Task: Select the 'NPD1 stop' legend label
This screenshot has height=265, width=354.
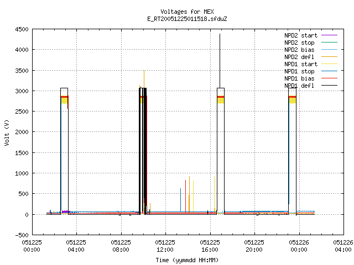Action: click(x=299, y=71)
